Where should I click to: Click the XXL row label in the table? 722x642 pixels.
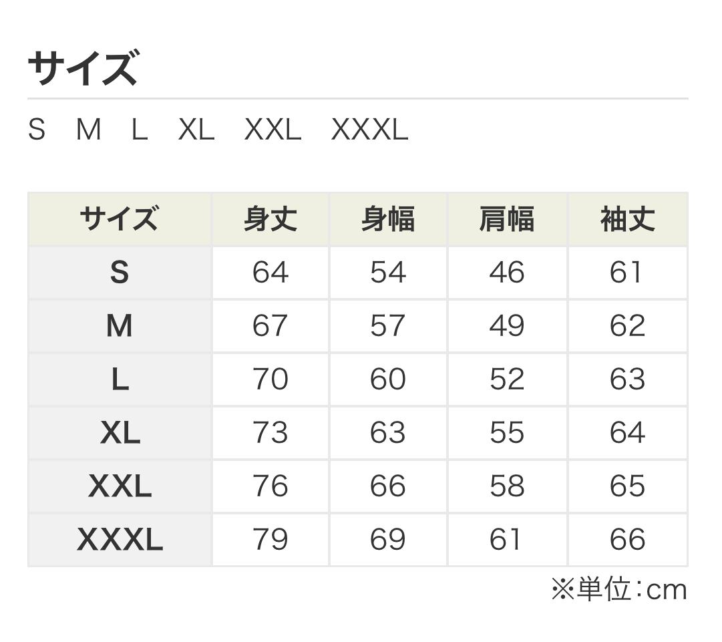(120, 486)
